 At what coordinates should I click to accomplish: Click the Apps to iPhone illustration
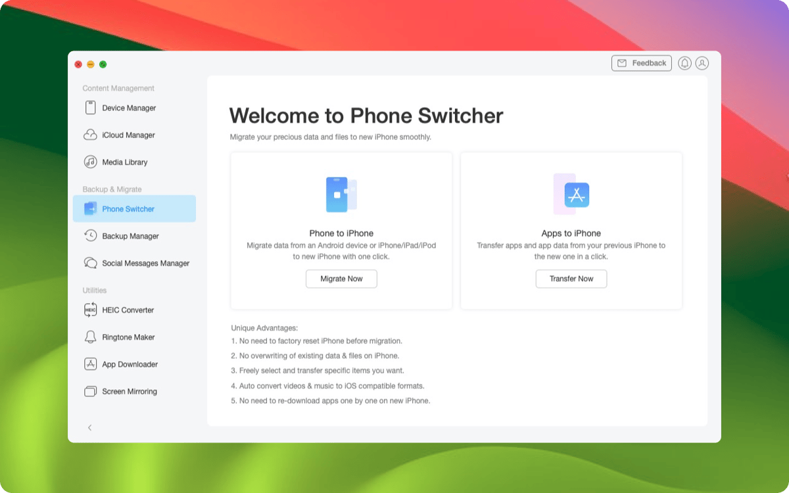(571, 195)
